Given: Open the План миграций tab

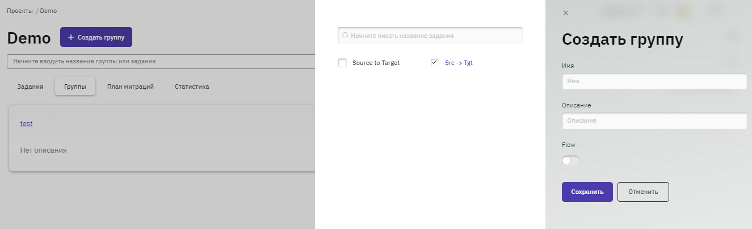Looking at the screenshot, I should pyautogui.click(x=131, y=87).
